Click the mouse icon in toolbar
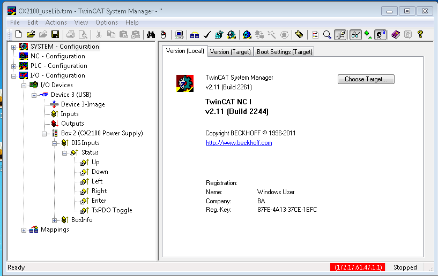Image resolution: width=438 pixels, height=276 pixels. [x=164, y=35]
